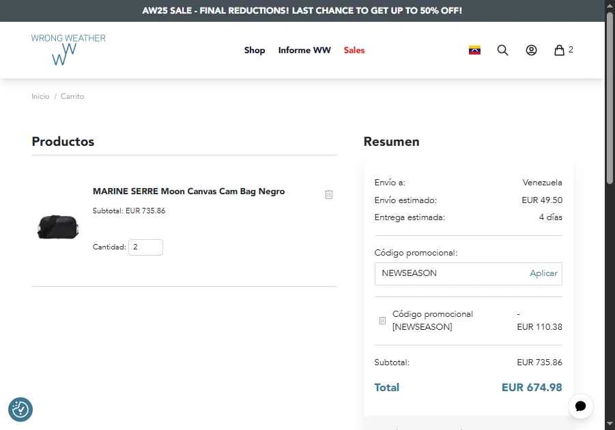Viewport: 615px width, 430px height.
Task: Open the shopping bag cart icon
Action: point(559,50)
